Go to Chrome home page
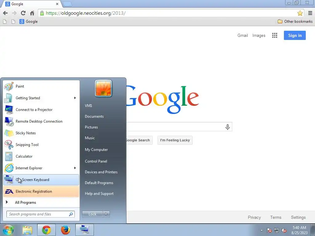The width and height of the screenshot is (315, 236). tap(32, 13)
